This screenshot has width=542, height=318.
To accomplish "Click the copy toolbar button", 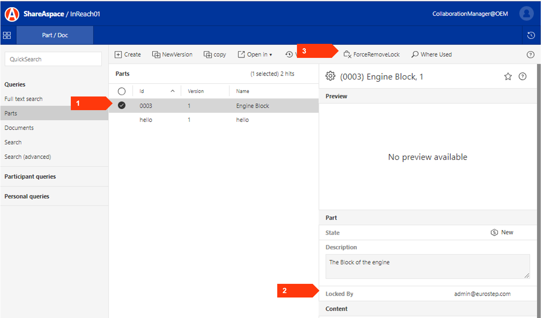I will point(215,54).
